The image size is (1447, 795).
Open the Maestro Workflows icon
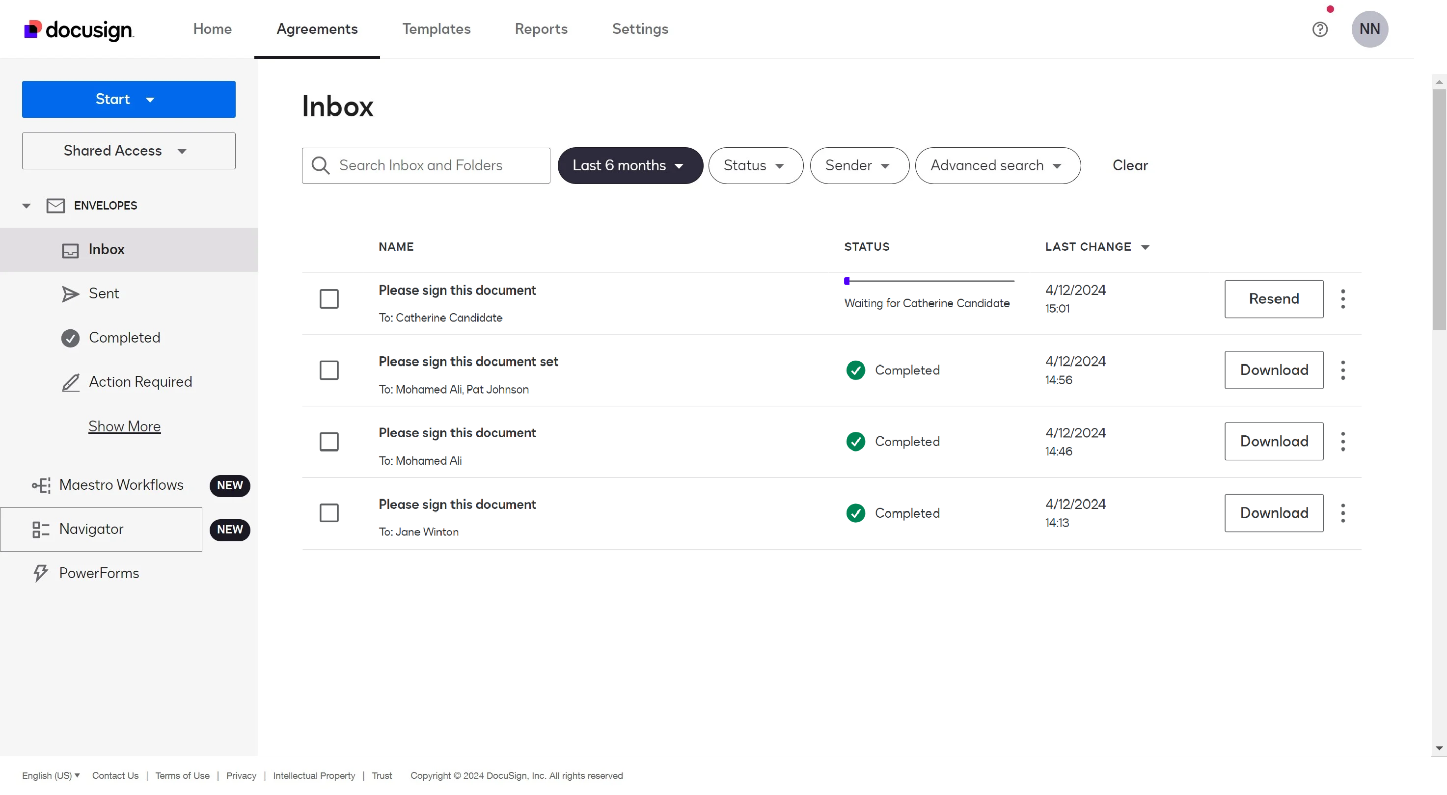[41, 485]
